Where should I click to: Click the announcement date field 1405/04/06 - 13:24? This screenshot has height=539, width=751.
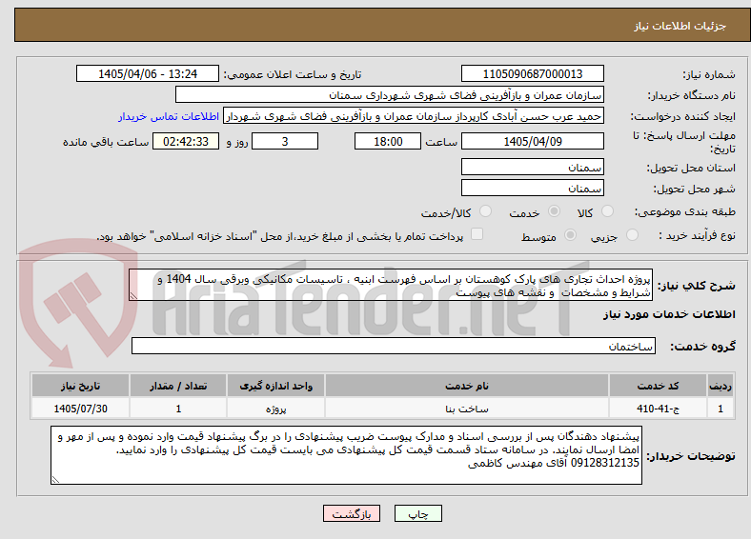click(148, 73)
